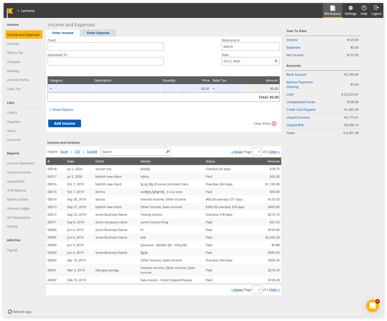The height and width of the screenshot is (321, 387).
Task: Click the Reference # input field
Action: coord(250,47)
